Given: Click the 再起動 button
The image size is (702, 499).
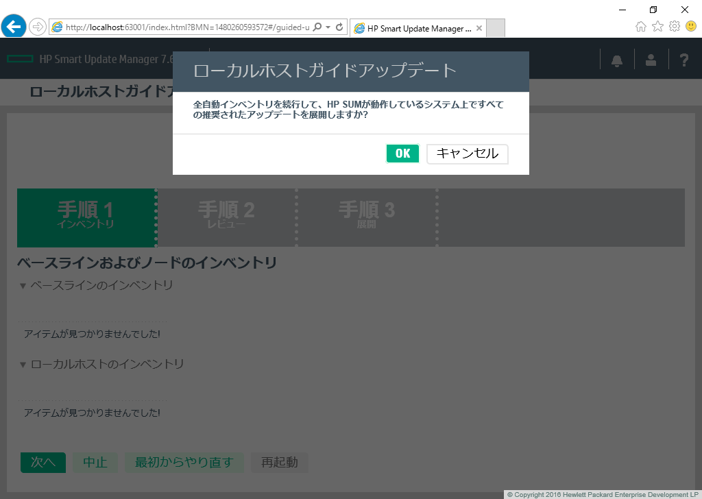Looking at the screenshot, I should [x=280, y=462].
